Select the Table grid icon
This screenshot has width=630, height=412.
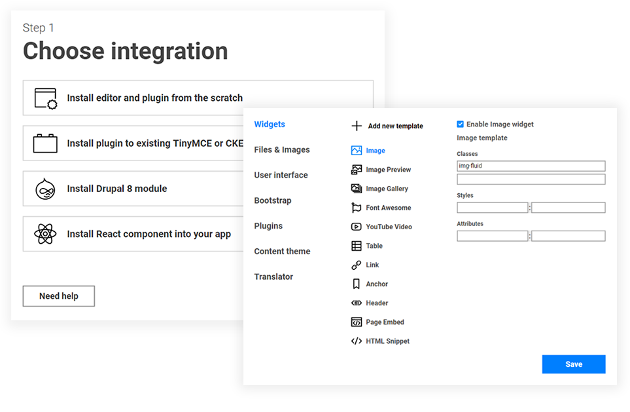click(x=357, y=246)
